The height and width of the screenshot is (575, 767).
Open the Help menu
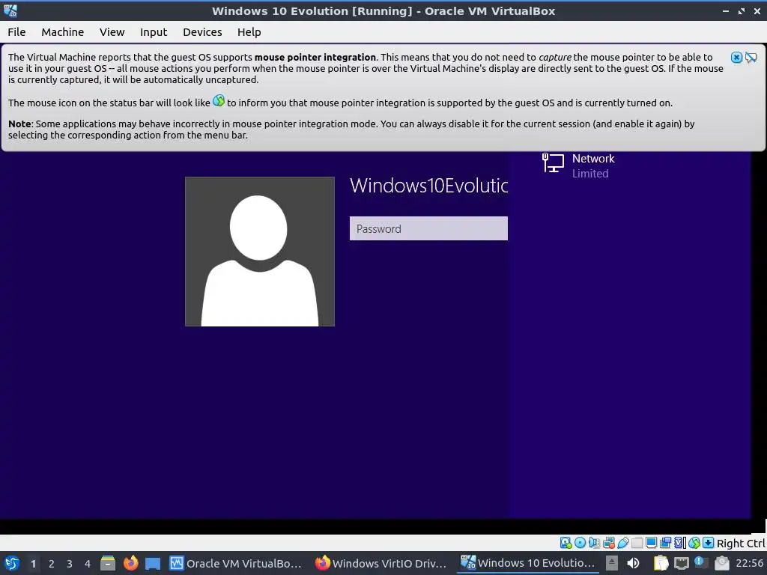[249, 31]
